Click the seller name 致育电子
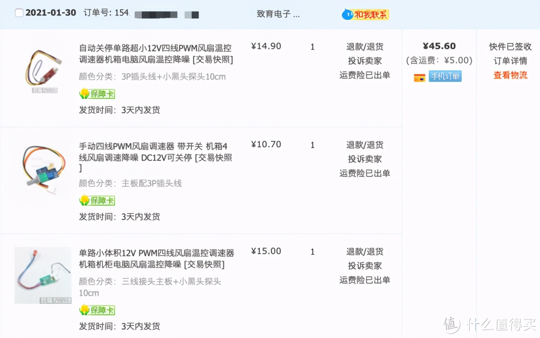Viewport: 540px width, 338px height. pyautogui.click(x=278, y=14)
